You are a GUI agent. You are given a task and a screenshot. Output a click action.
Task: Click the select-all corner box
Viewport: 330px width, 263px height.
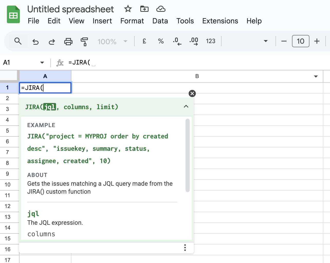pos(9,76)
